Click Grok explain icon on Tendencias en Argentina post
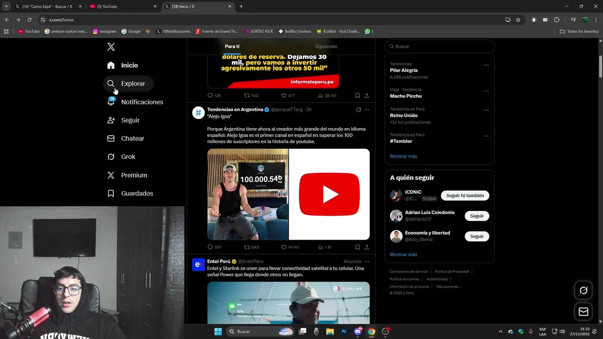The height and width of the screenshot is (339, 603). pos(359,110)
